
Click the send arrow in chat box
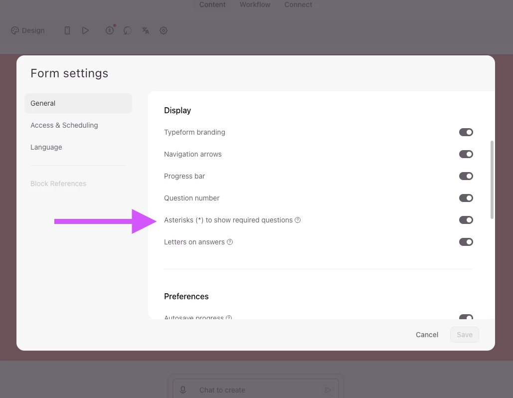tap(327, 390)
